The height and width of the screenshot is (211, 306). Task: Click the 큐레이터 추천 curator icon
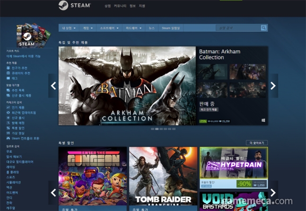[8, 73]
